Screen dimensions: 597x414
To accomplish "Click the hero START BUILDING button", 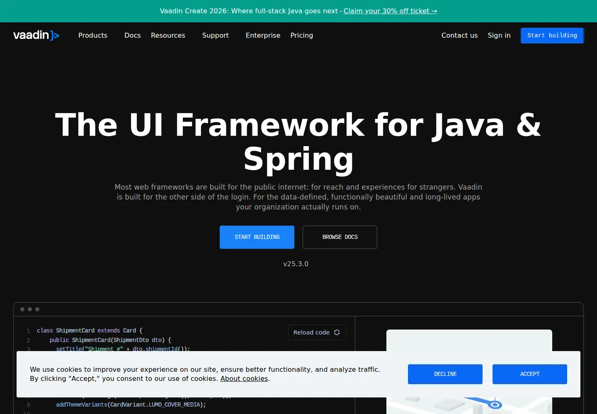I will [257, 237].
